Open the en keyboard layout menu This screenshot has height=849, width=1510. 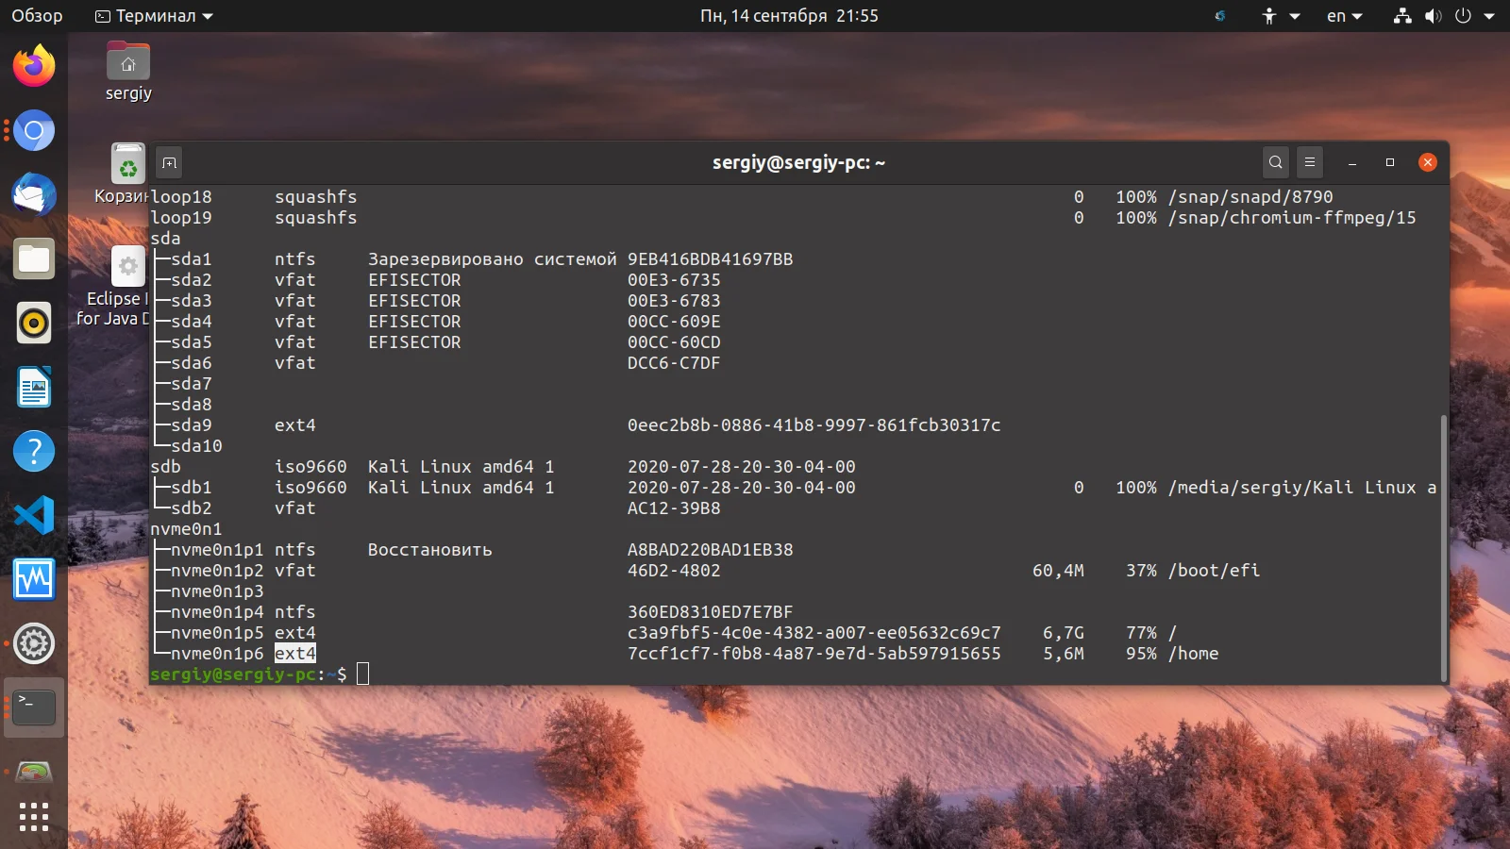click(x=1345, y=16)
